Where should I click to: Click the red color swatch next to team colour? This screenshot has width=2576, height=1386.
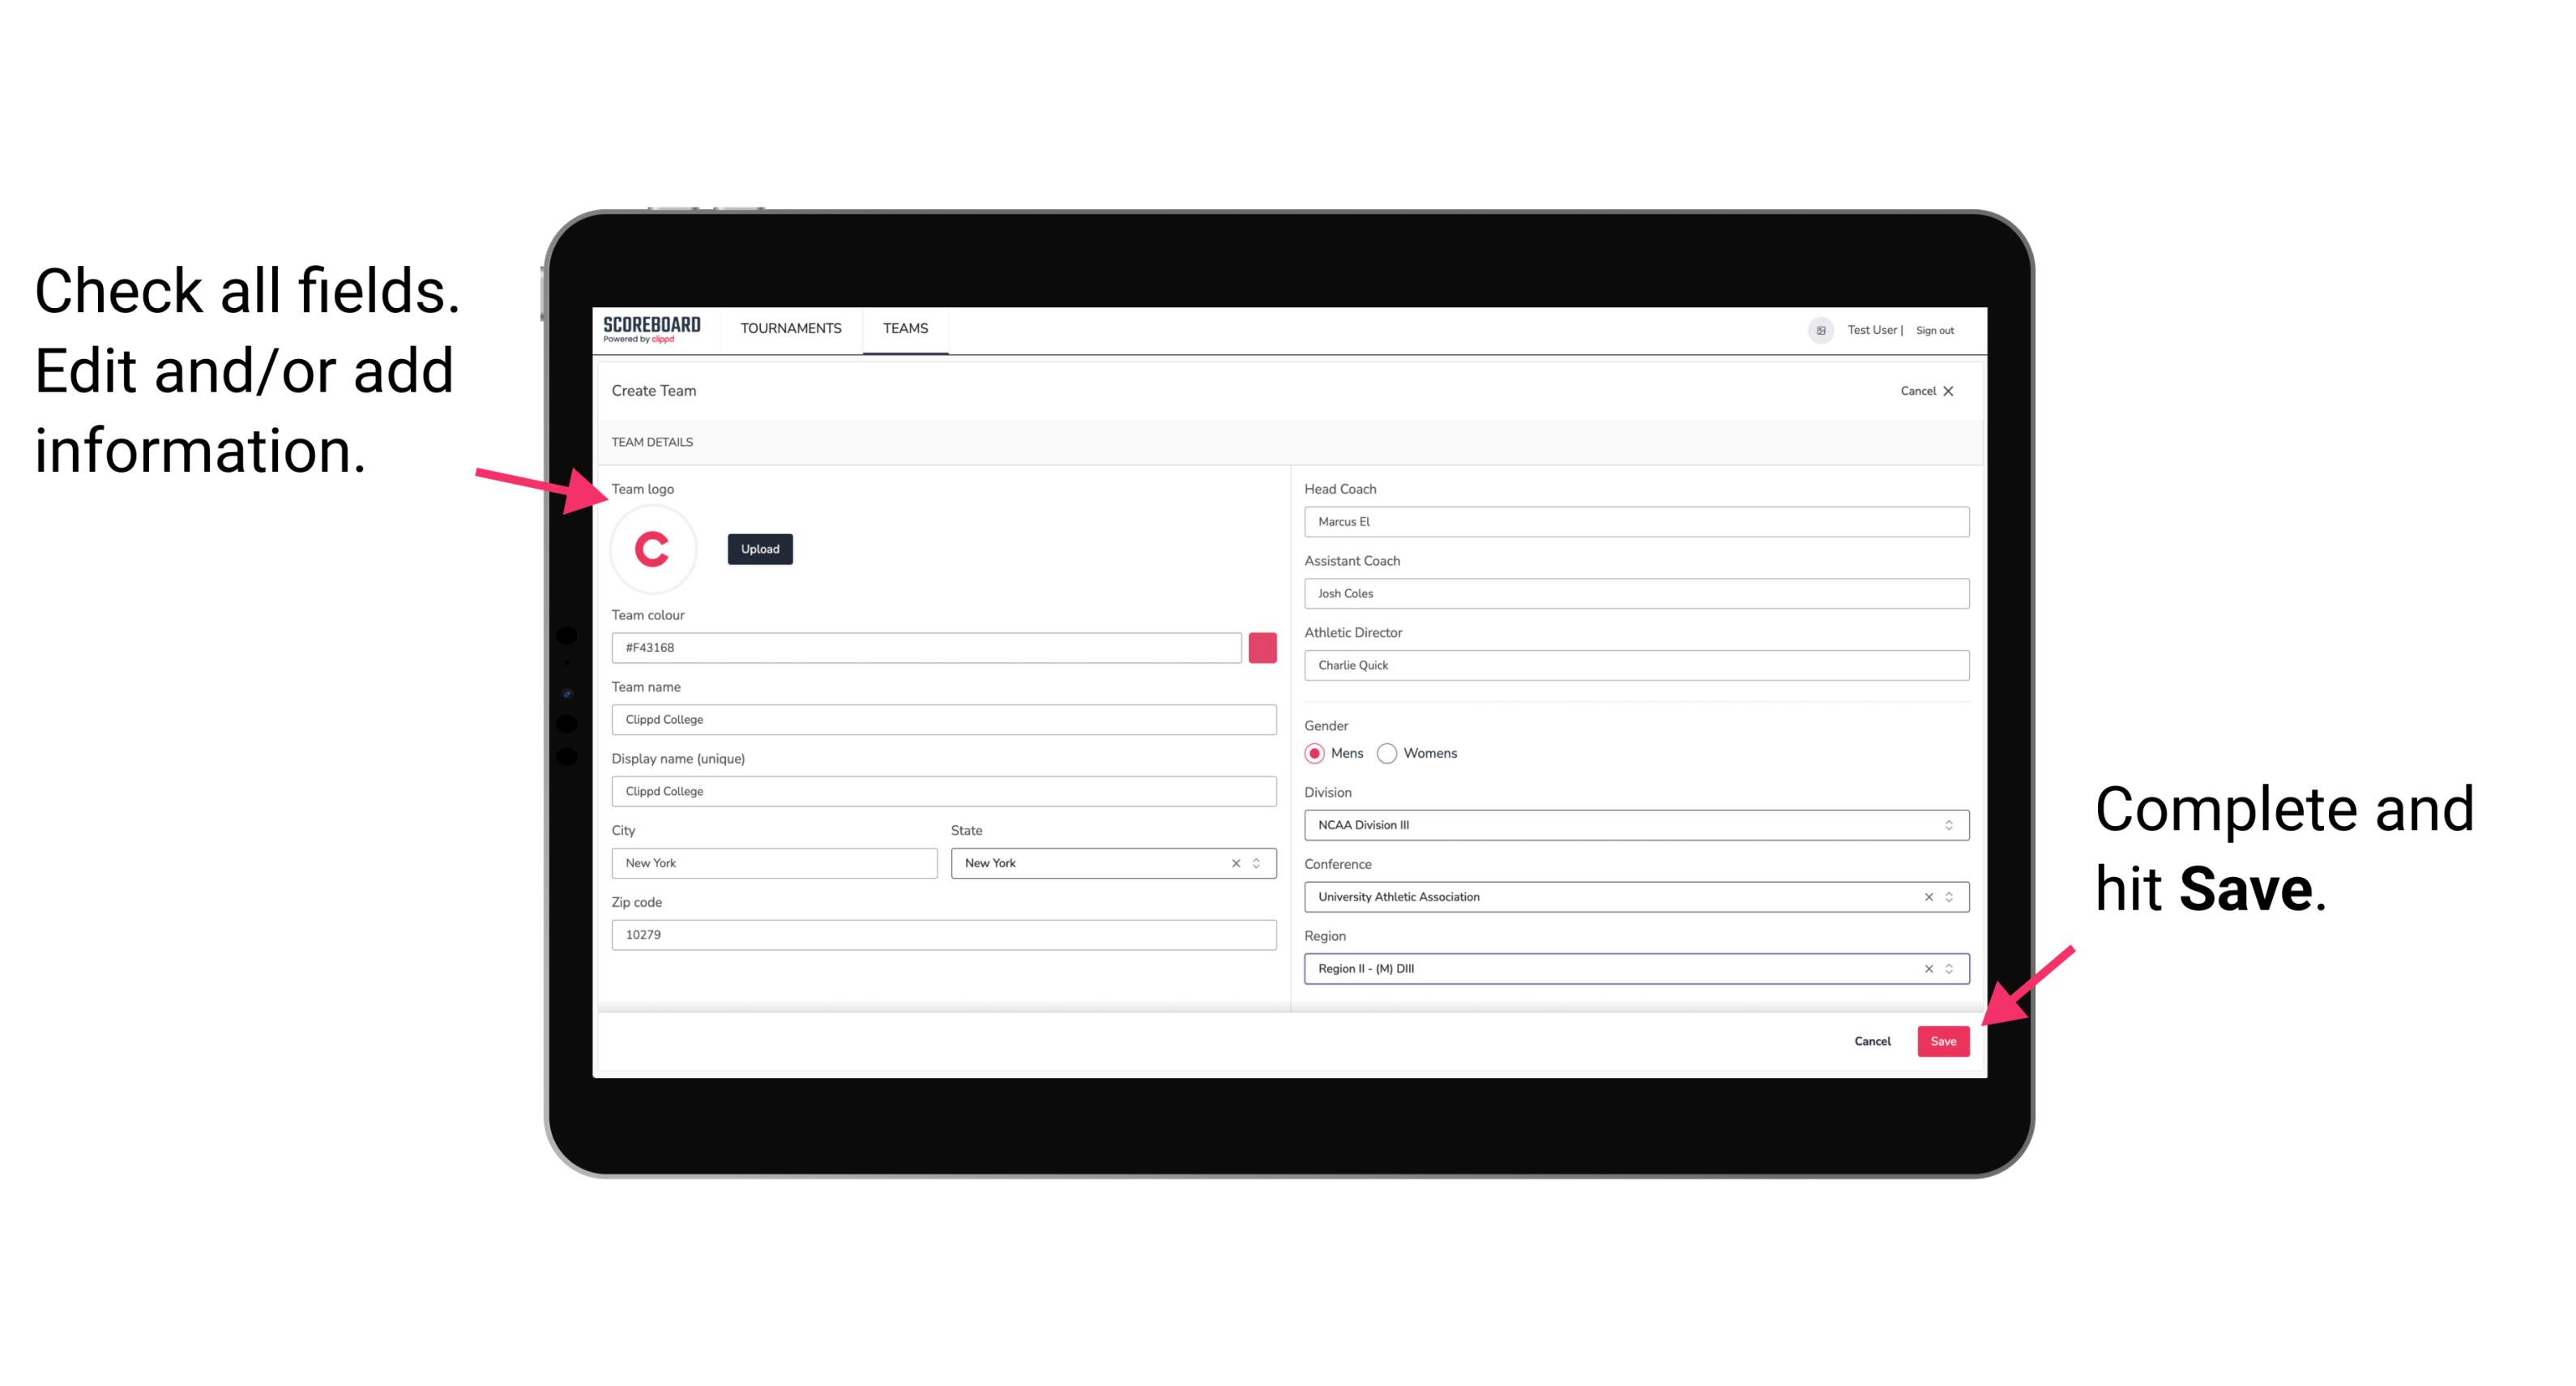1262,647
